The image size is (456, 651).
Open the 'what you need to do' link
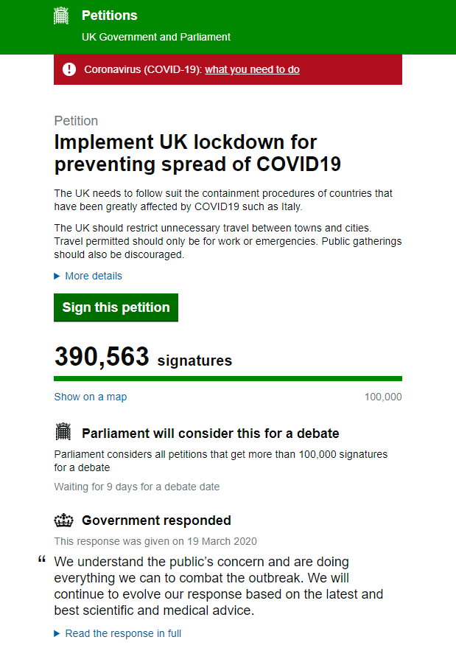(x=252, y=69)
